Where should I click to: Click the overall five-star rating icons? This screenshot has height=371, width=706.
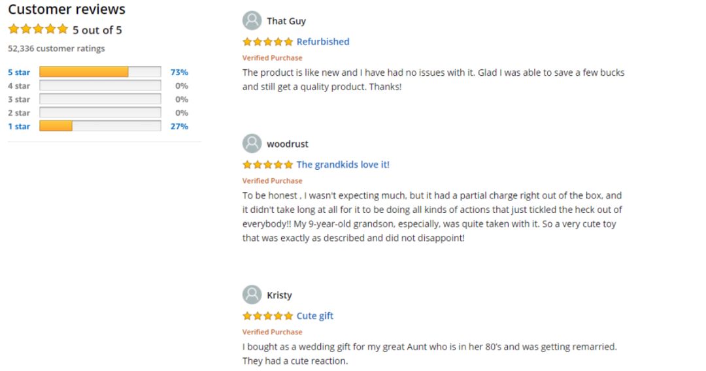(39, 29)
